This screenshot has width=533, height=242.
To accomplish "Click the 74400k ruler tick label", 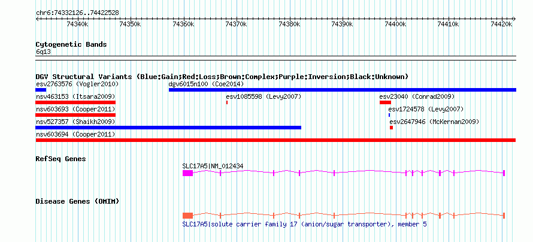I will (x=395, y=24).
